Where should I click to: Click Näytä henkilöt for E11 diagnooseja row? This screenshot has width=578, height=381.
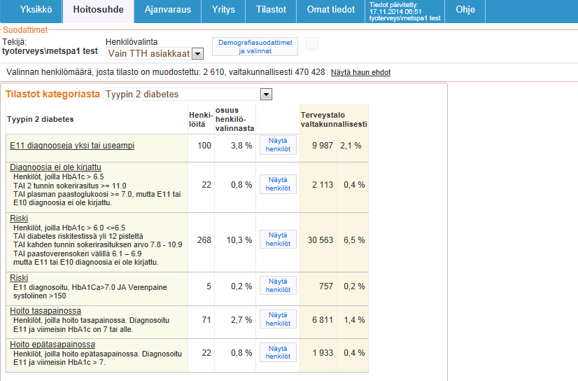(278, 145)
